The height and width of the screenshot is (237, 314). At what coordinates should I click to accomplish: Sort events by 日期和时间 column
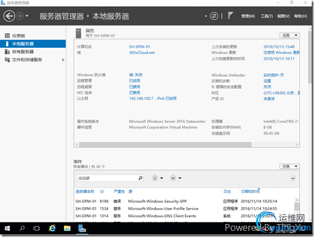(250, 191)
